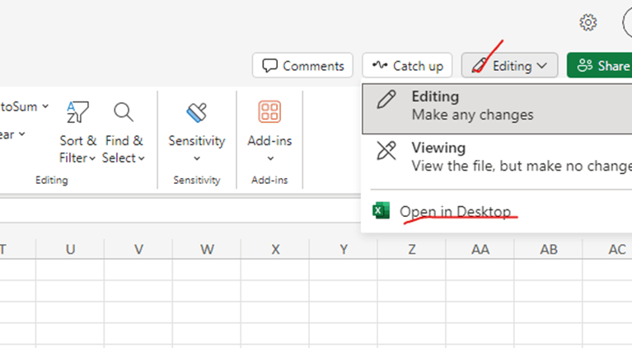Expand the Sensitivity dropdown chevron

(x=197, y=158)
